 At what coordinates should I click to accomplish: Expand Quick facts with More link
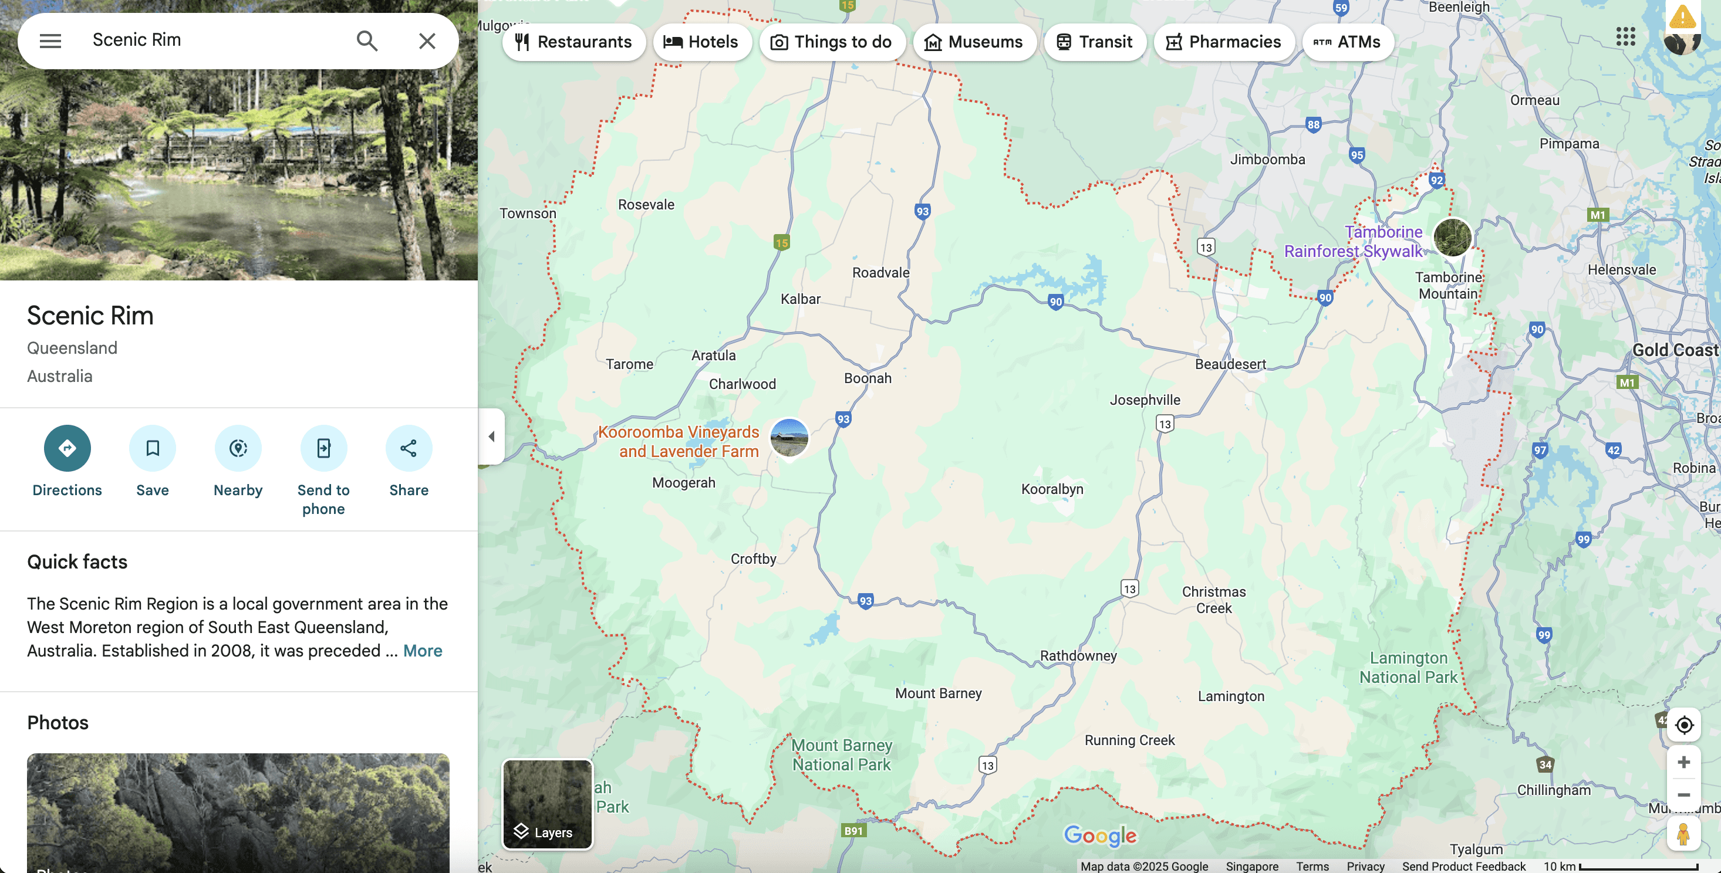point(422,651)
